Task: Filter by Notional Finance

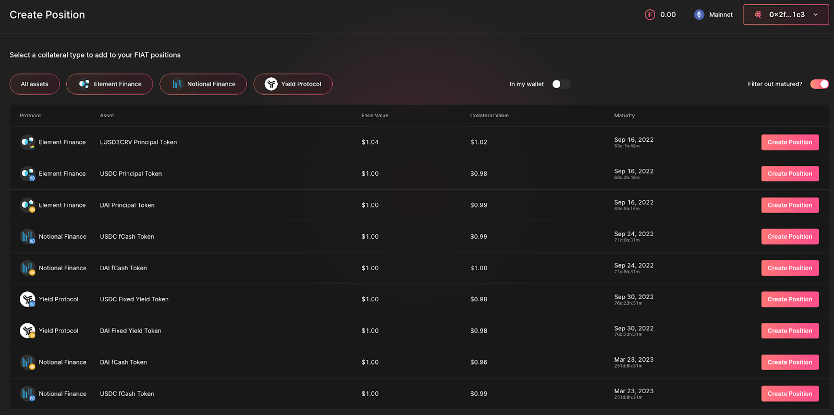Action: coord(203,84)
